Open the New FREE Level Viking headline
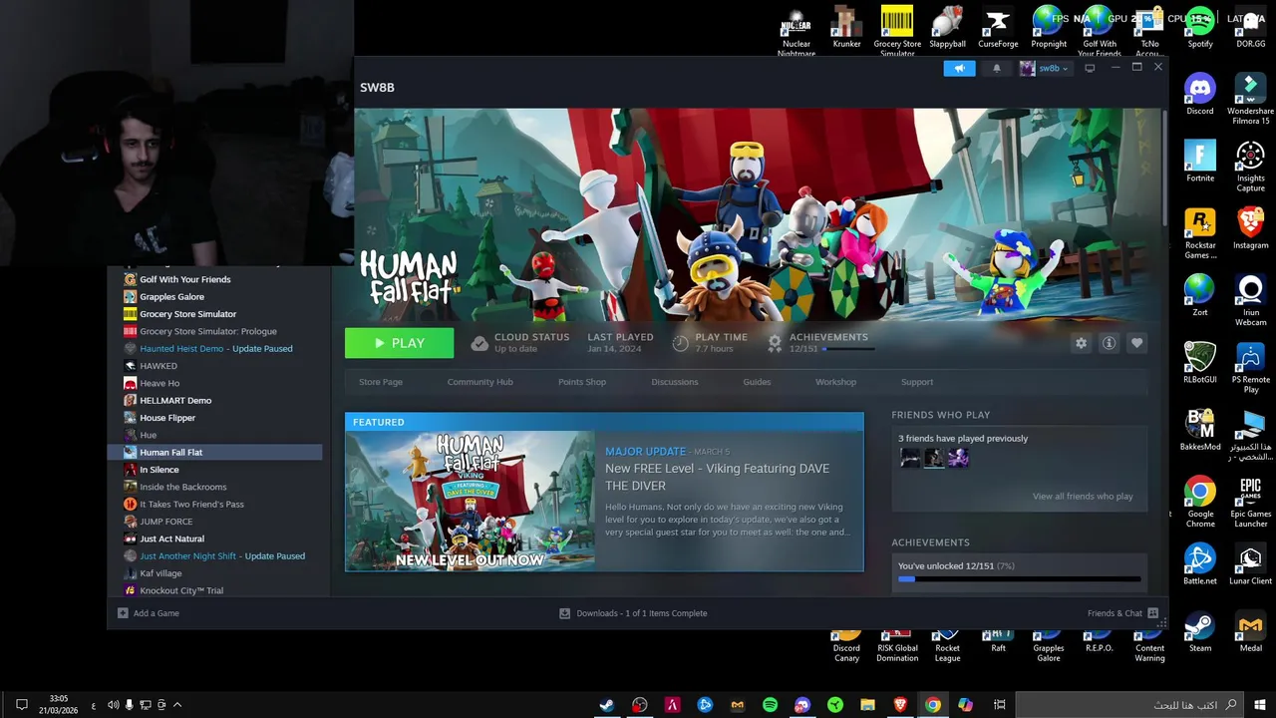The width and height of the screenshot is (1276, 718). click(x=718, y=477)
